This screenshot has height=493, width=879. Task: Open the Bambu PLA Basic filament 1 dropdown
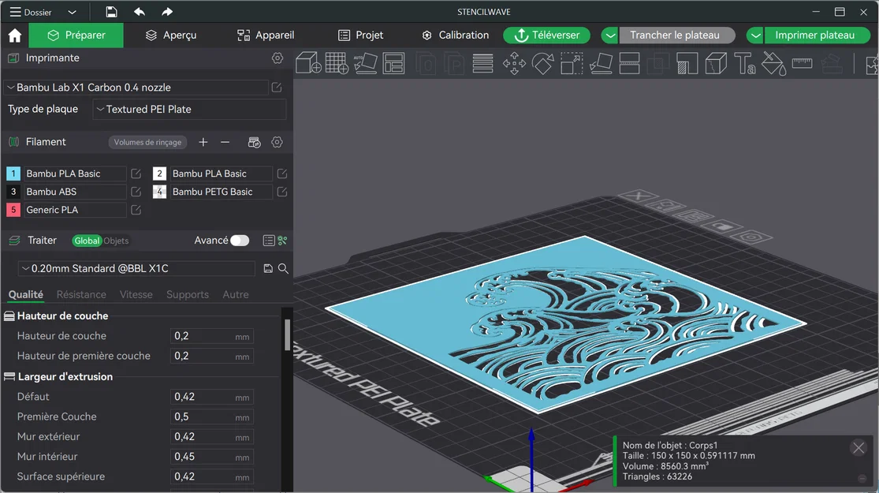tap(75, 174)
